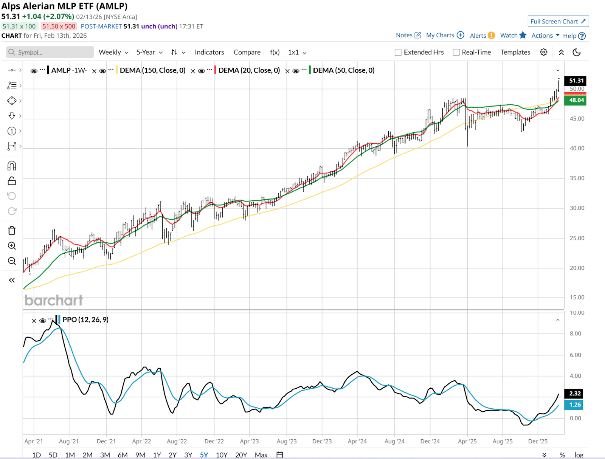Click the lock drawings icon

12,181
